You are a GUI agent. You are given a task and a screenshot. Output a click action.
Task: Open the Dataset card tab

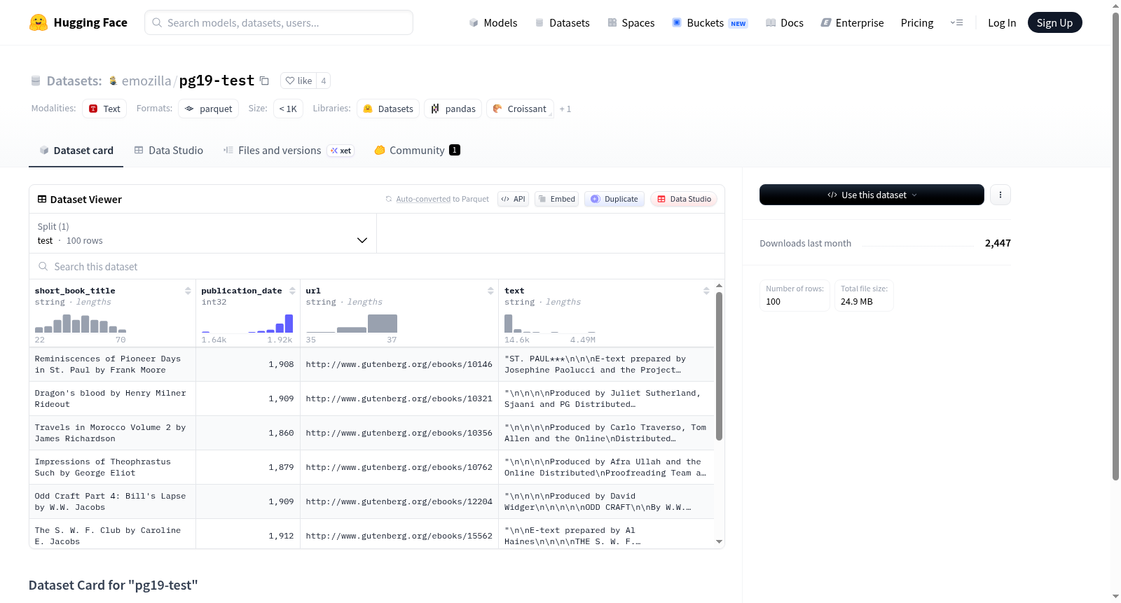click(76, 150)
